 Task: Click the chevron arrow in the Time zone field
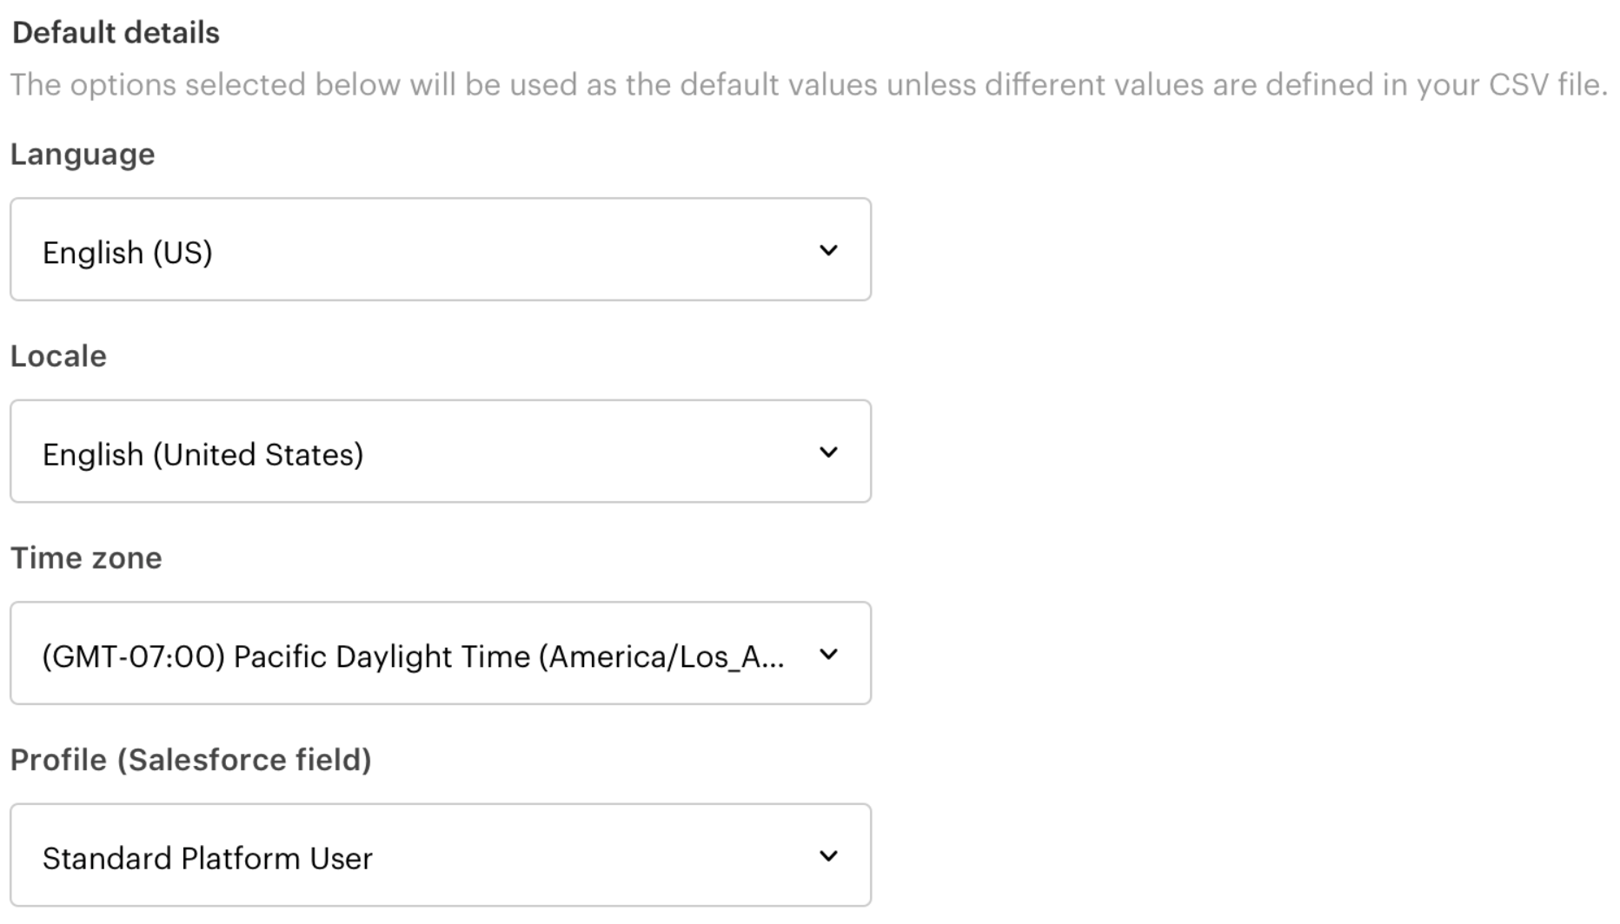point(828,654)
